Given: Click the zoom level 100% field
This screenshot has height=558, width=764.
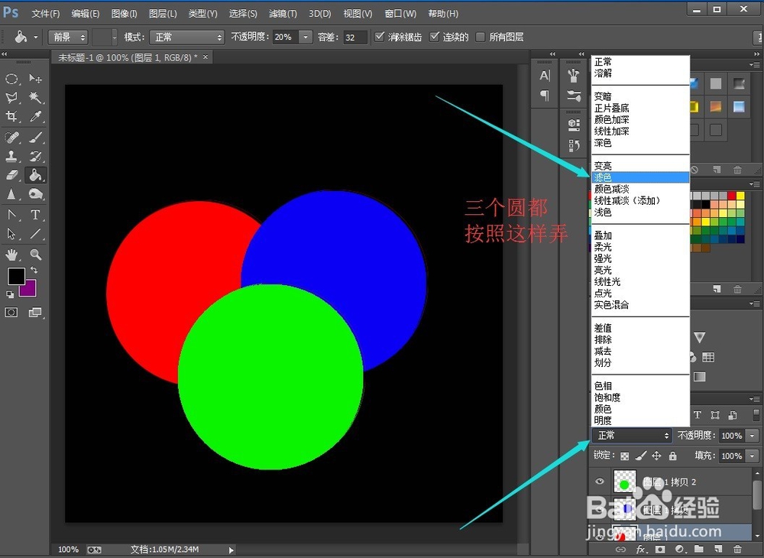Looking at the screenshot, I should point(68,550).
